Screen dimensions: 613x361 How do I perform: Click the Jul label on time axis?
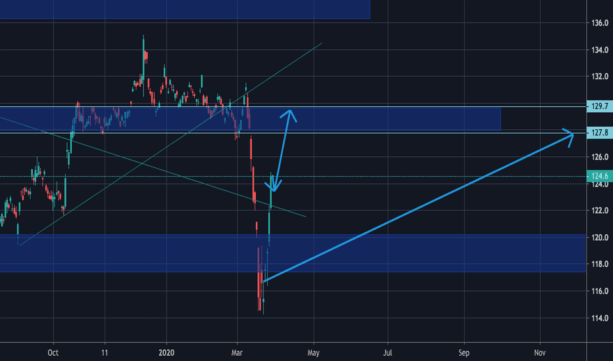pos(387,353)
